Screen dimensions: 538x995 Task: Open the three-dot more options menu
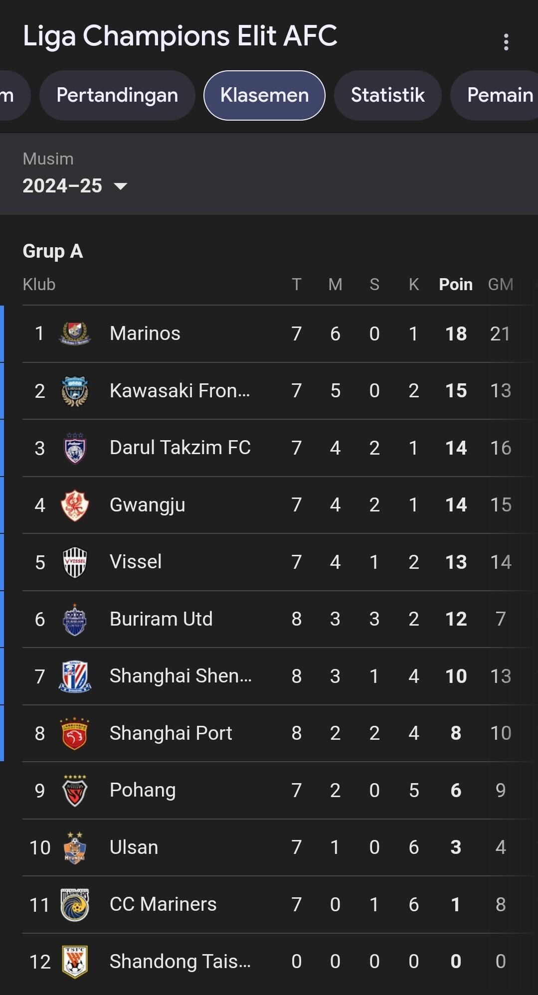click(506, 42)
